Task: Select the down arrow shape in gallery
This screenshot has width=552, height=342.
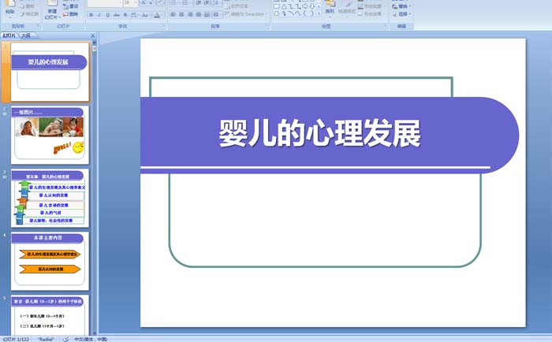Action: pyautogui.click(x=312, y=6)
